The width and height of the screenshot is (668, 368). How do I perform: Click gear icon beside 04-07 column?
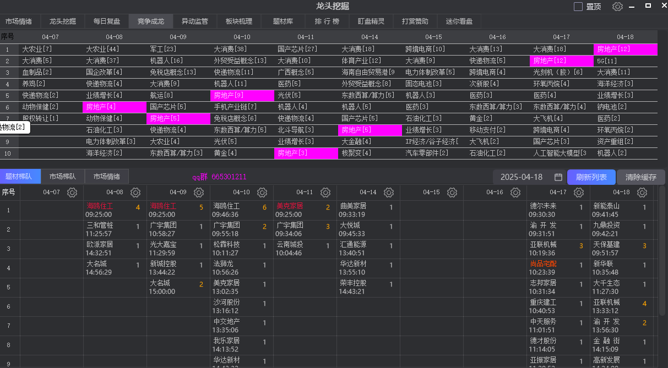[72, 193]
